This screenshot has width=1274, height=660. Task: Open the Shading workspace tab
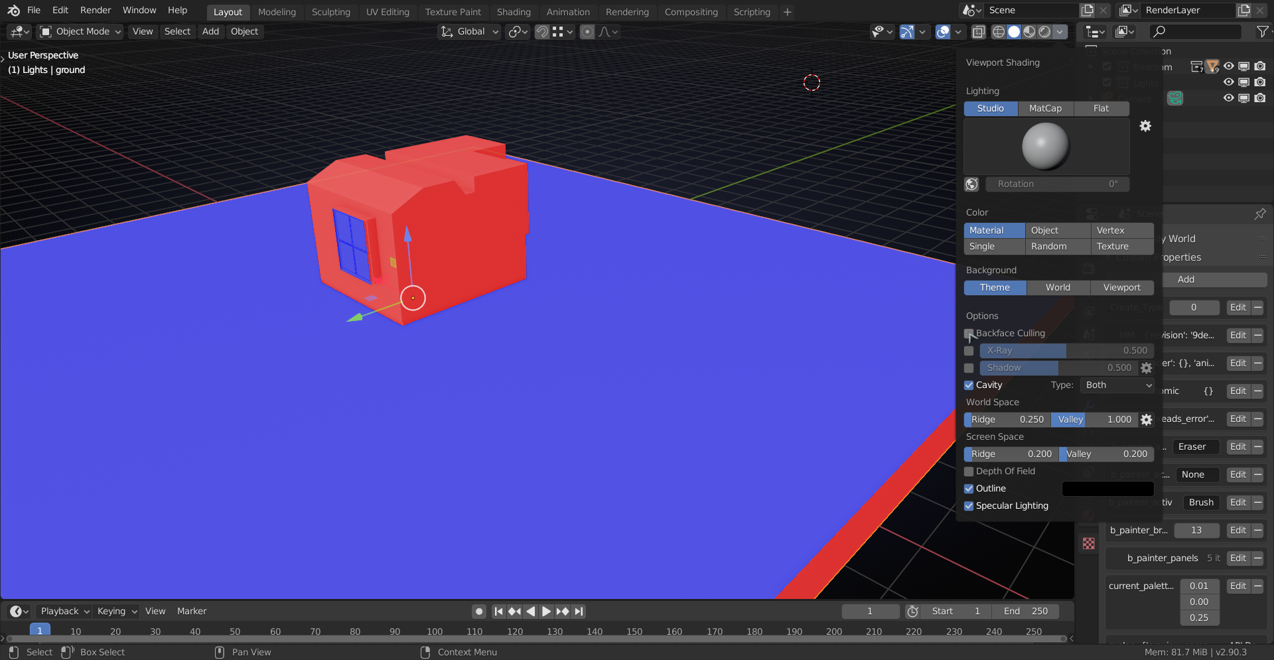pyautogui.click(x=514, y=12)
